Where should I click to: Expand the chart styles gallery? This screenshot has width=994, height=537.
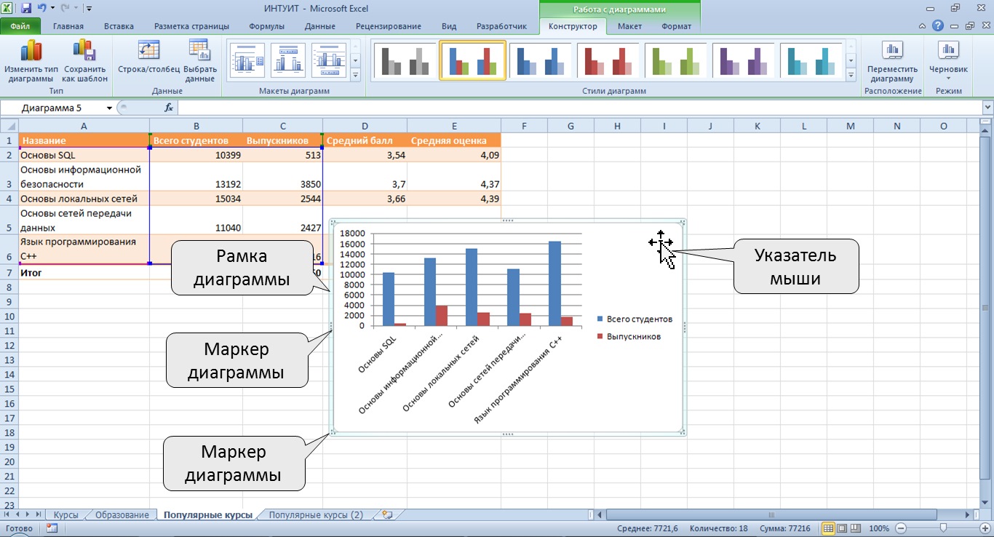pos(851,75)
